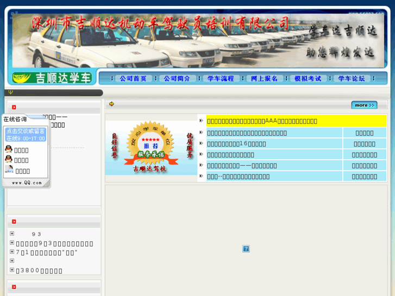Click the arrow bullet beside the 16 news row
This screenshot has height=296, width=395.
point(201,143)
